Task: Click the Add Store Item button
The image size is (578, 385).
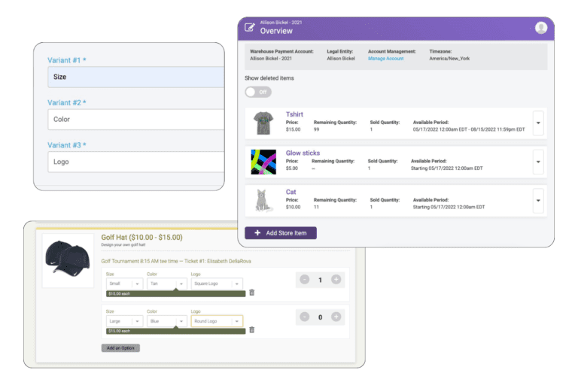Action: [x=280, y=233]
